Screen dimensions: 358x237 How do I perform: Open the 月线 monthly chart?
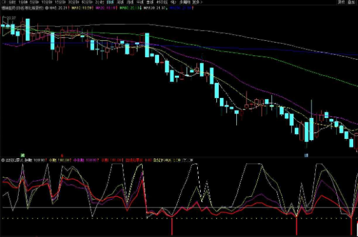(130, 2)
